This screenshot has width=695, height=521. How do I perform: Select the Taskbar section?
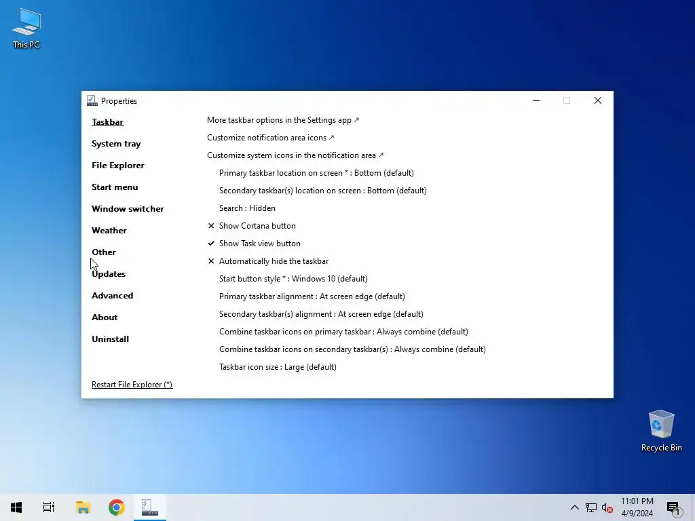tap(108, 122)
